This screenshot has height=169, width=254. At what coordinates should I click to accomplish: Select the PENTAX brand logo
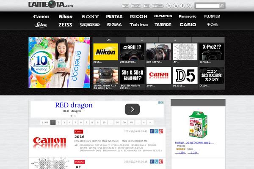tap(114, 16)
